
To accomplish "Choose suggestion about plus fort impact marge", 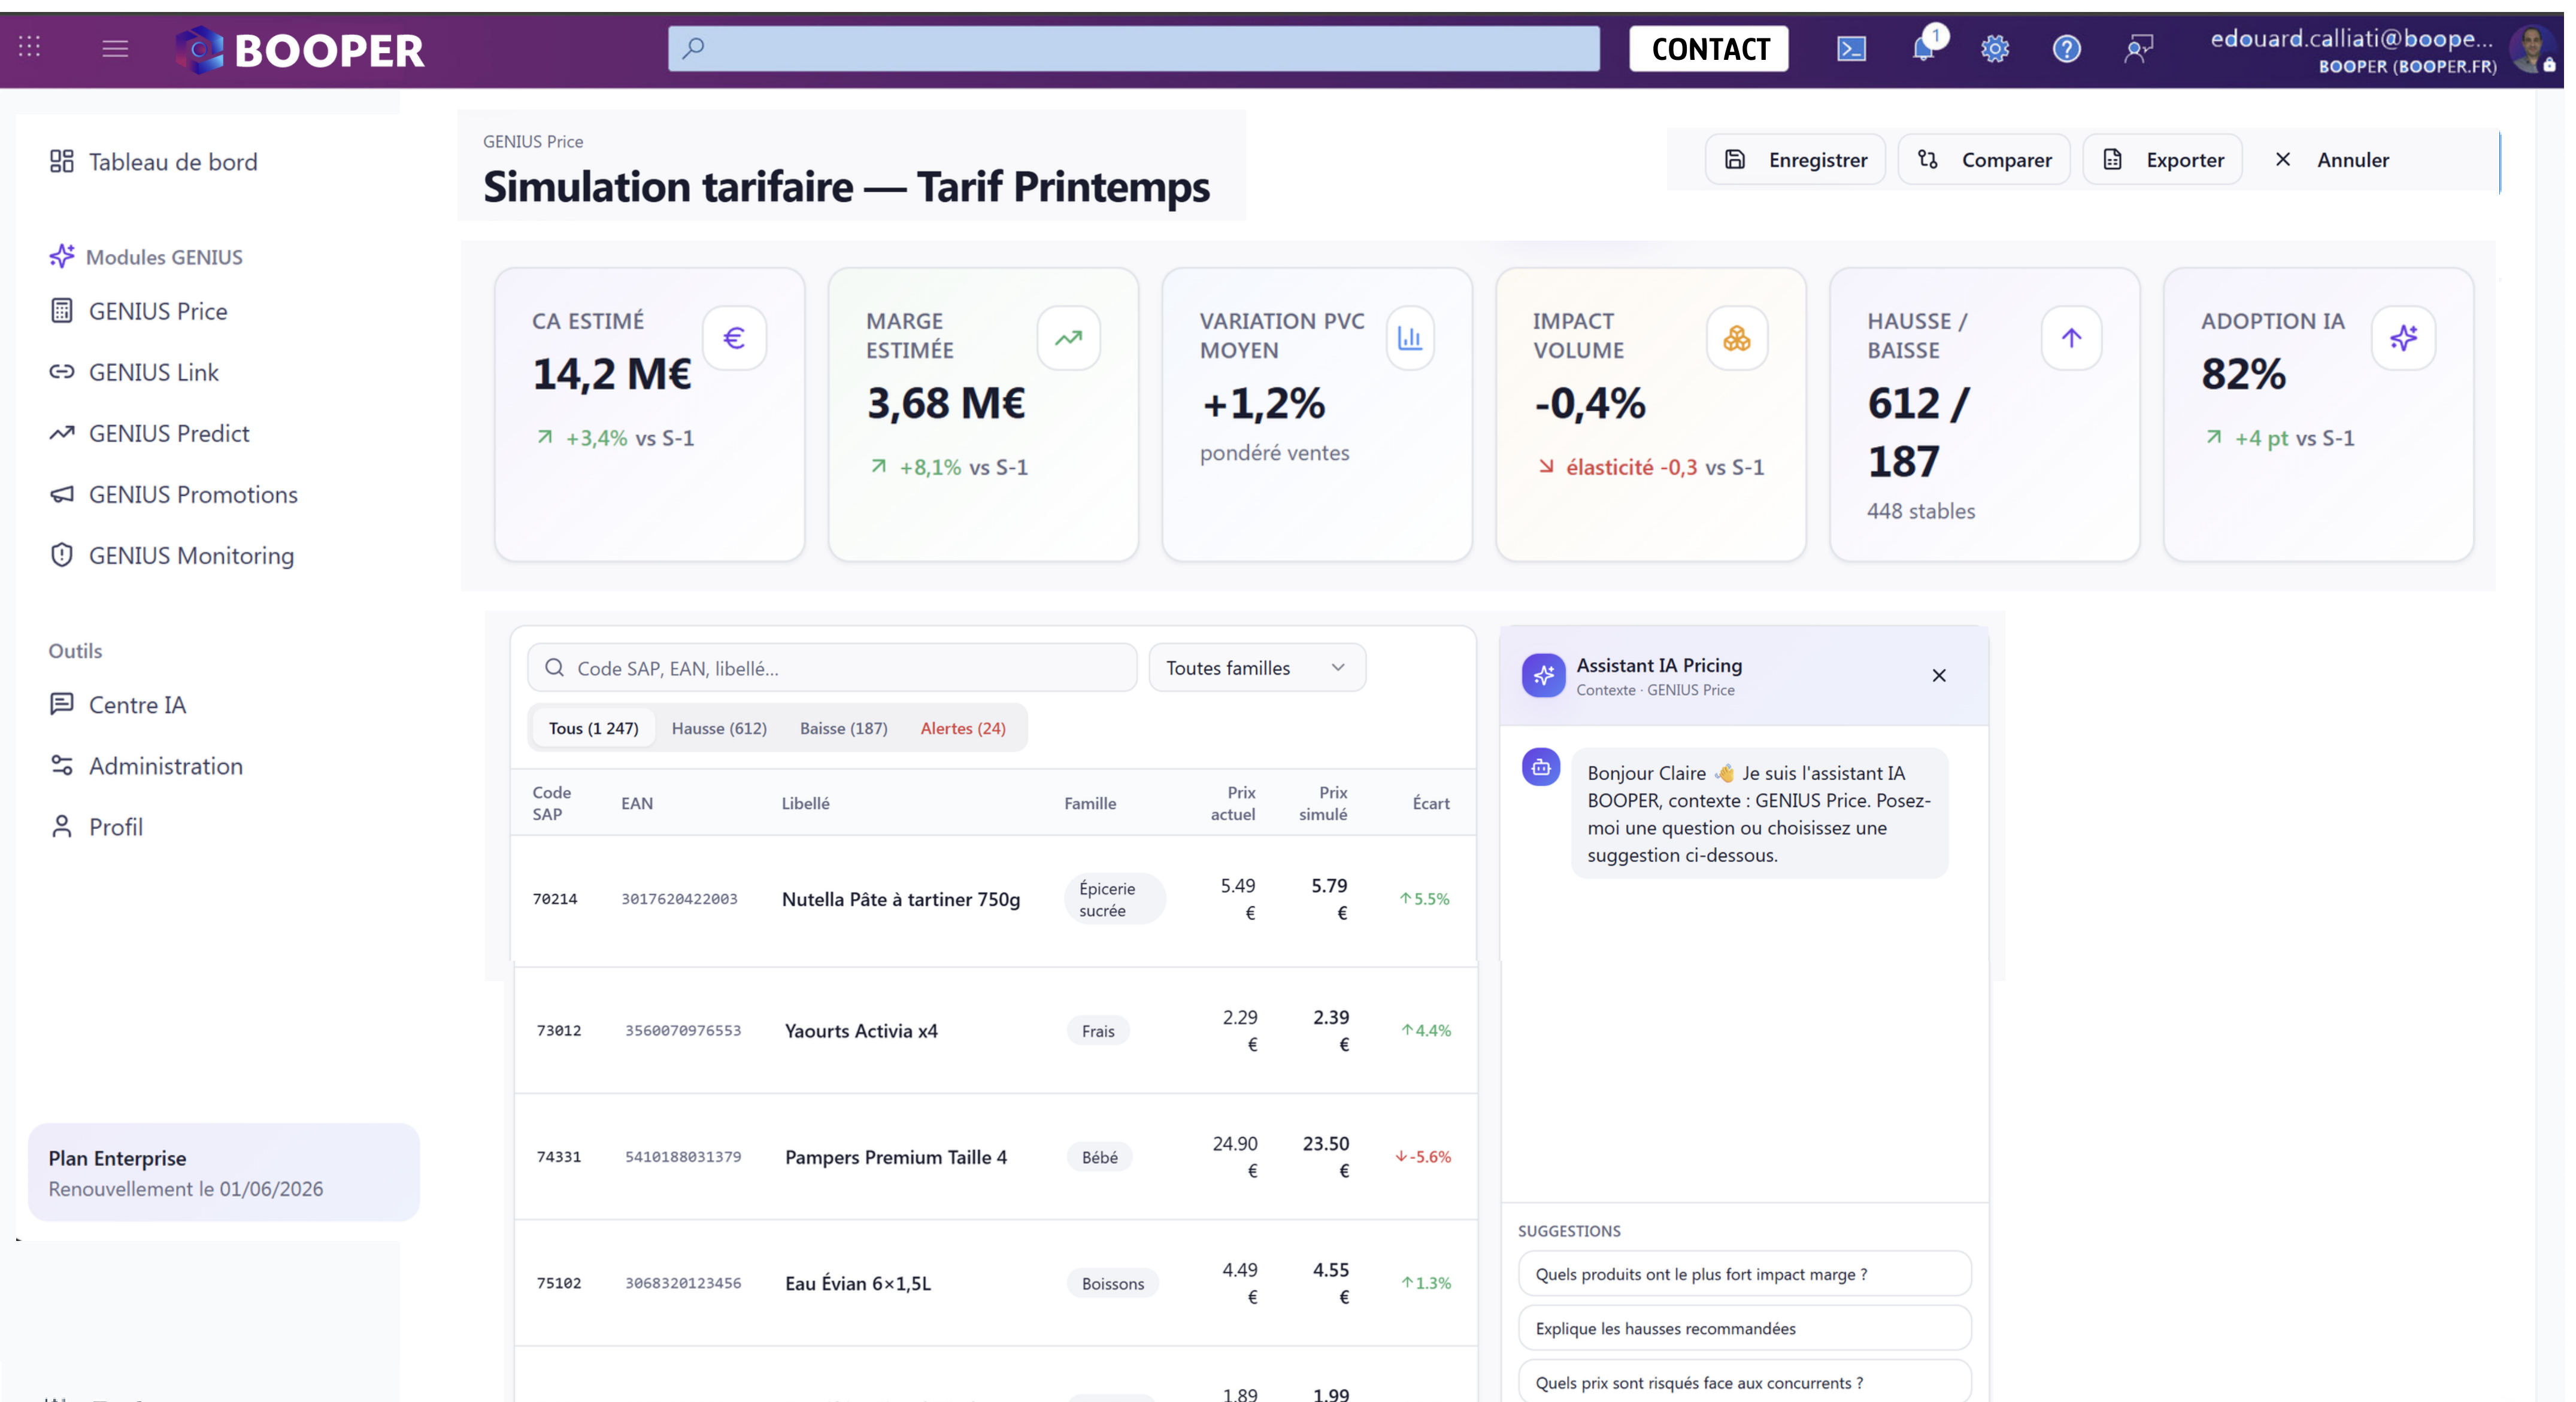I will click(1744, 1274).
